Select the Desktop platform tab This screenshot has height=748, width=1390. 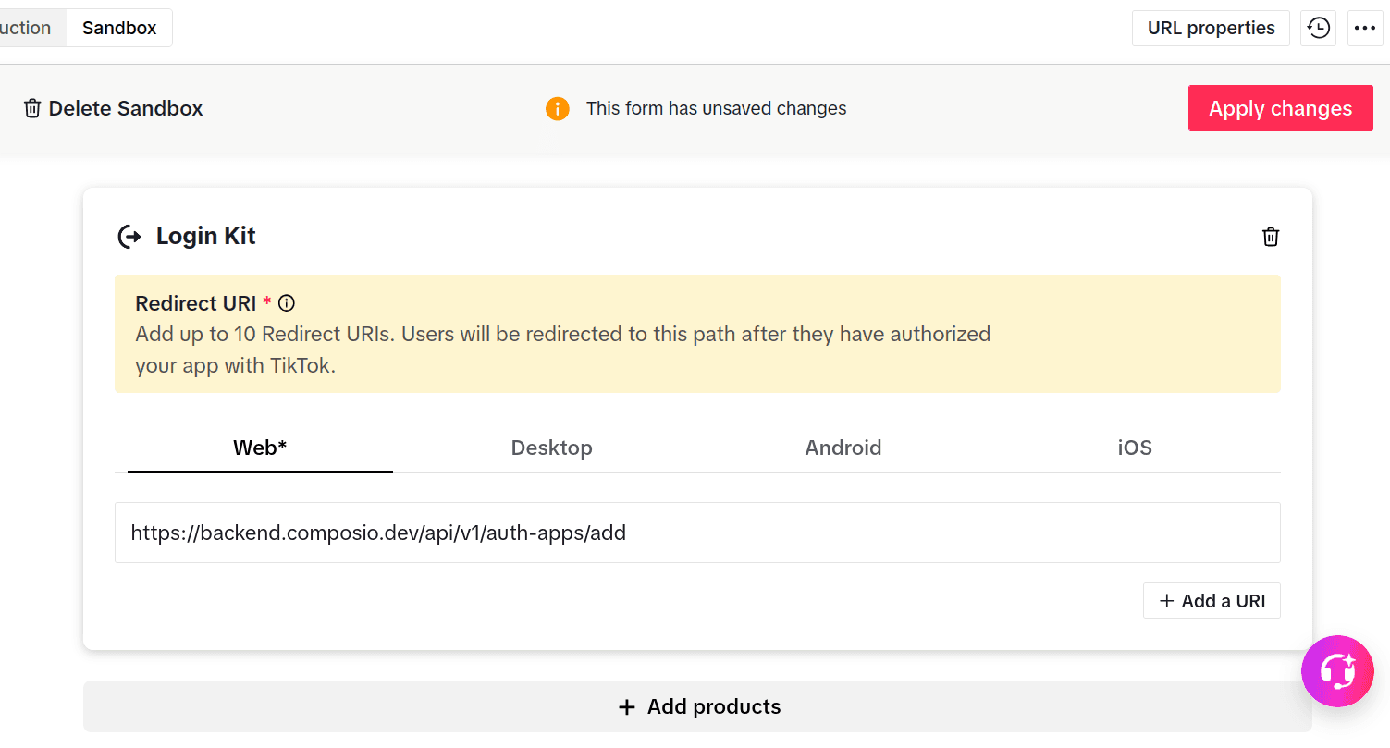[x=552, y=448]
